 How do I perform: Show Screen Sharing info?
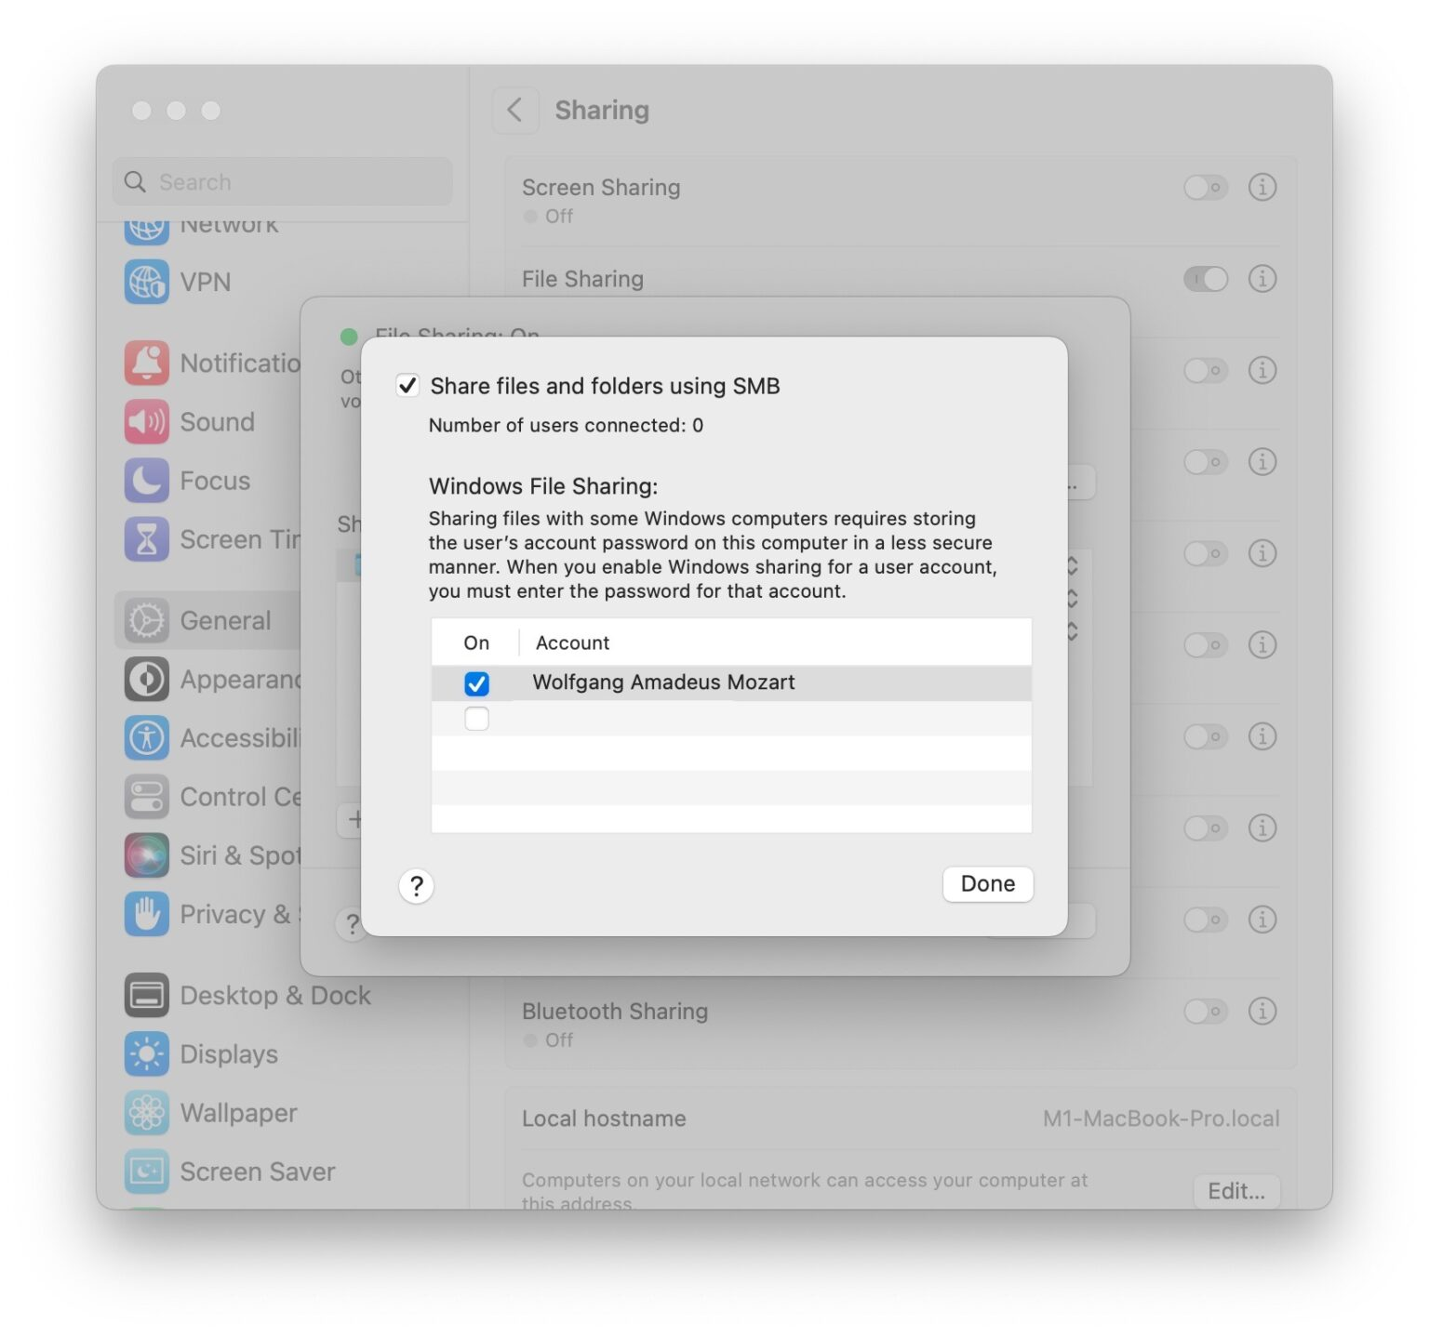[1262, 187]
